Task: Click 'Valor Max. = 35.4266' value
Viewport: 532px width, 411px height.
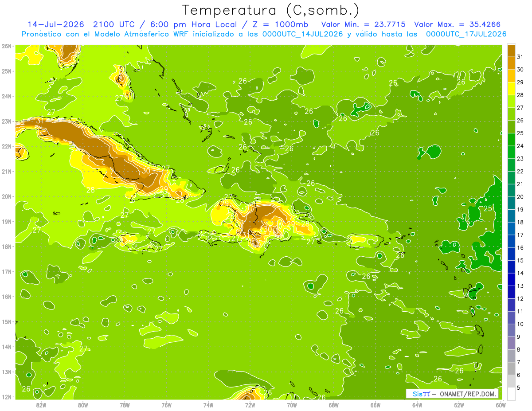Action: pyautogui.click(x=458, y=24)
